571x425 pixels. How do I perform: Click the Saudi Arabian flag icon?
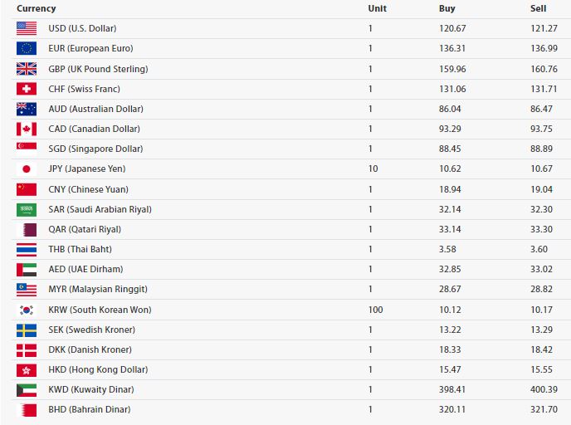[x=27, y=210]
